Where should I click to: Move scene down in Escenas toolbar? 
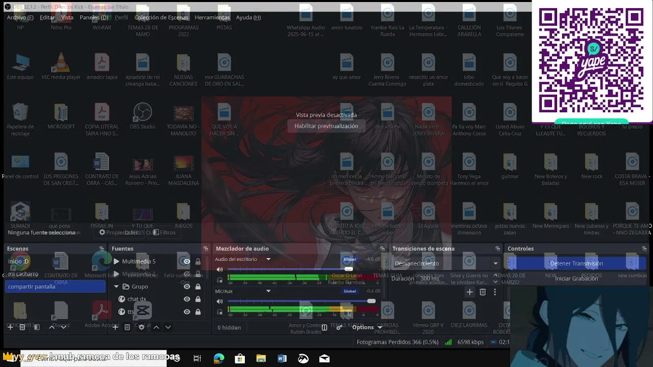click(x=63, y=327)
